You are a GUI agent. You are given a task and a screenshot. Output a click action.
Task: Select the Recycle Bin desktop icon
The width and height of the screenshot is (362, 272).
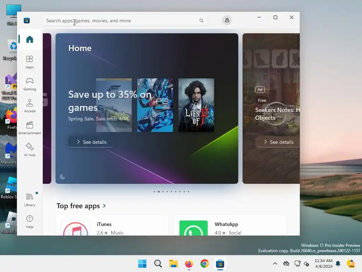(x=10, y=49)
